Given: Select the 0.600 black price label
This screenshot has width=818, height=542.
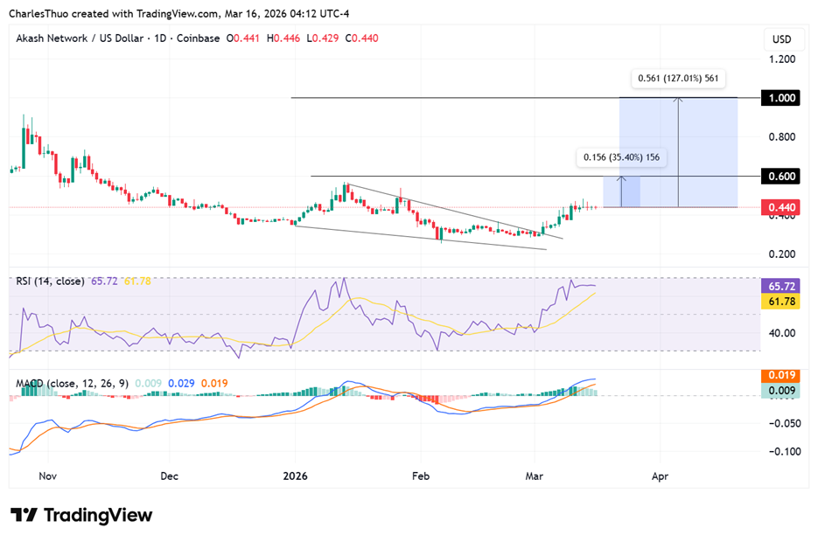Looking at the screenshot, I should [781, 177].
